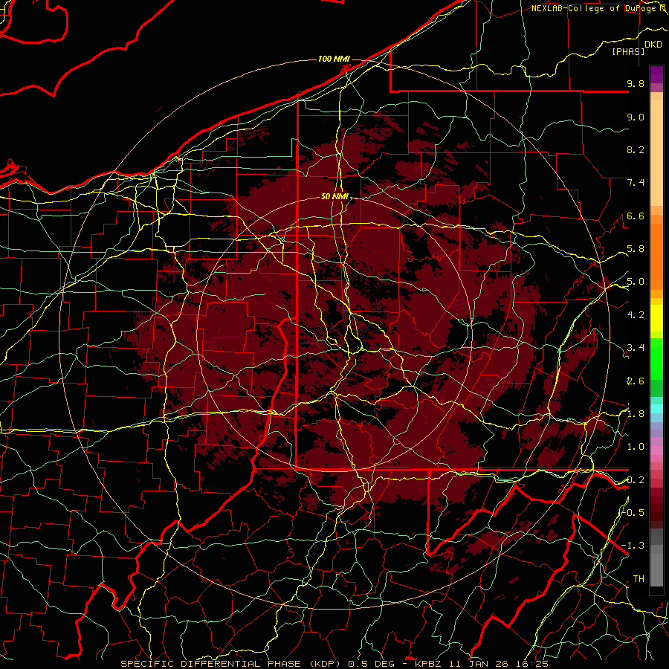This screenshot has width=669, height=669.
Task: Click the TH threshold label on the legend
Action: 639,579
